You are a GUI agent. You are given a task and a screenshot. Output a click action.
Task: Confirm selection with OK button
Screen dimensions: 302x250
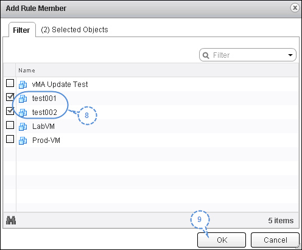(x=222, y=240)
